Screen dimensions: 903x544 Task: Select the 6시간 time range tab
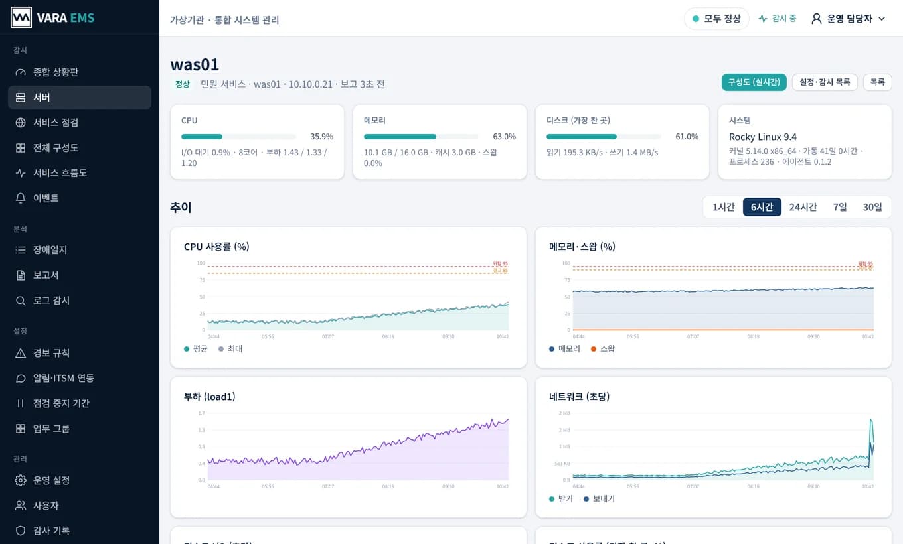tap(762, 207)
